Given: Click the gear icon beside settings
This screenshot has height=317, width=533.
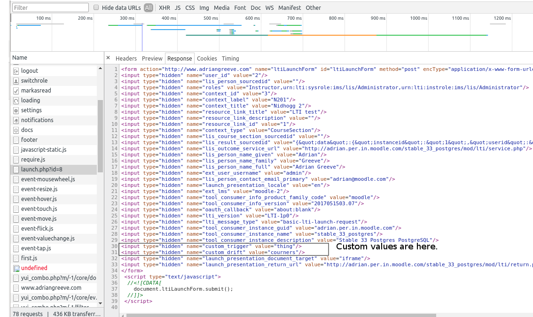Looking at the screenshot, I should pos(16,110).
